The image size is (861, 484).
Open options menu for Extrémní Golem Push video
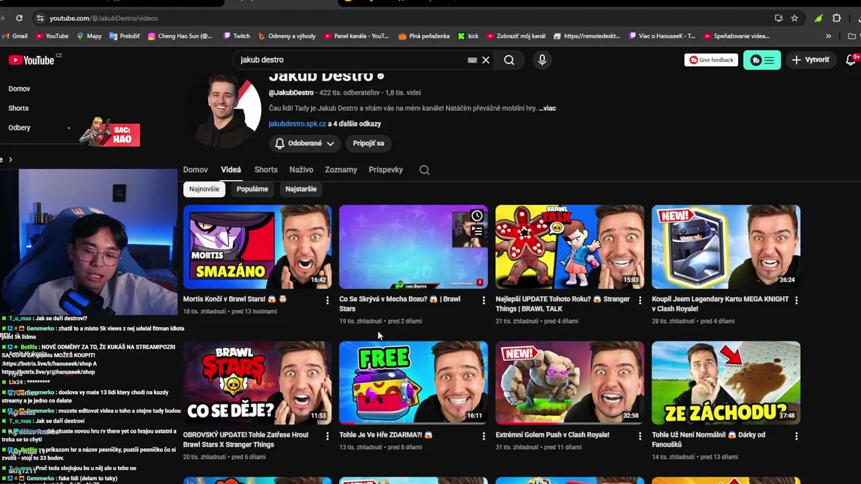pyautogui.click(x=640, y=436)
